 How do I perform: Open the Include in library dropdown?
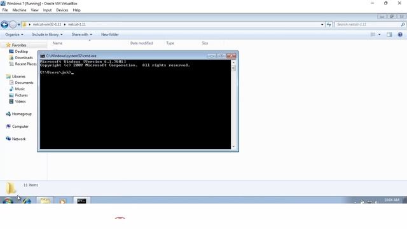pos(47,34)
